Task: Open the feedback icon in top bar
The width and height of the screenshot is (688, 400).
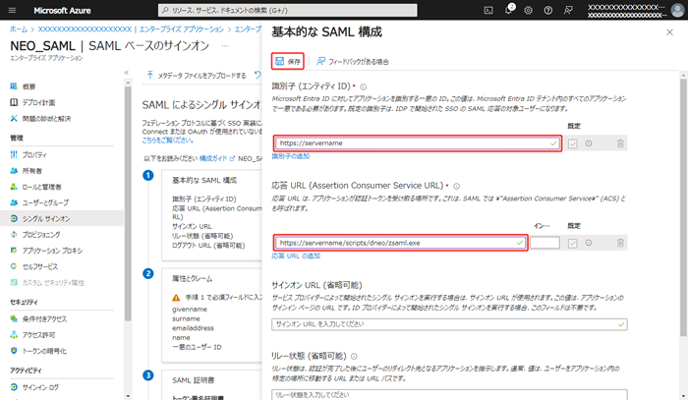Action: (x=568, y=11)
